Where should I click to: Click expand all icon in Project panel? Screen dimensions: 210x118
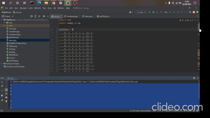(35, 16)
